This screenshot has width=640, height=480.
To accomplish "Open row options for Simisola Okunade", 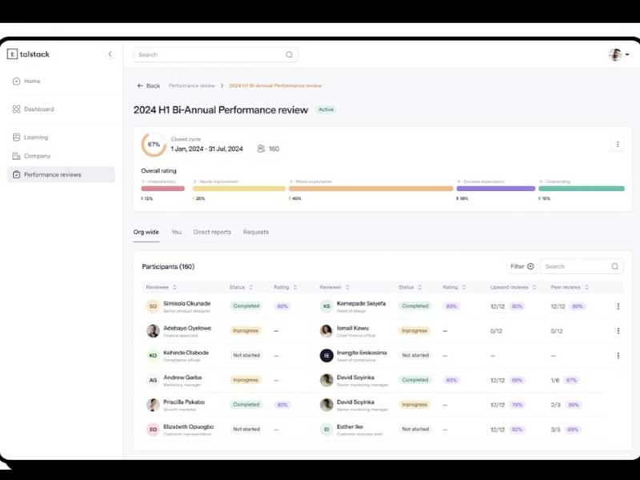I will [x=618, y=306].
